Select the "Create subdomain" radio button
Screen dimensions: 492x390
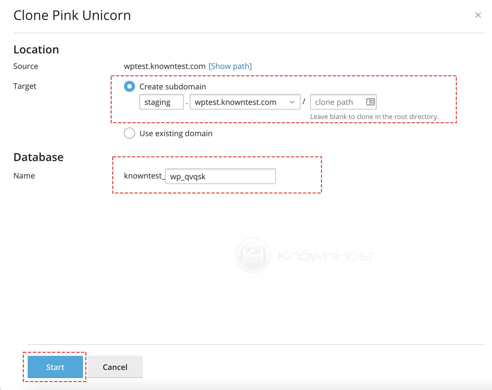pos(129,86)
